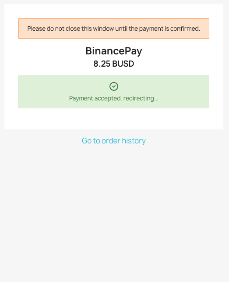Open the Go to order history link
The height and width of the screenshot is (282, 229).
coord(114,141)
